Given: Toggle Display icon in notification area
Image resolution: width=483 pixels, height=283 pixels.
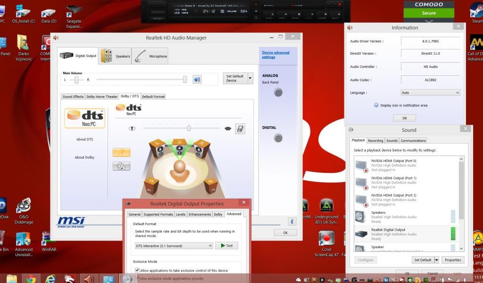Looking at the screenshot, I should [376, 105].
